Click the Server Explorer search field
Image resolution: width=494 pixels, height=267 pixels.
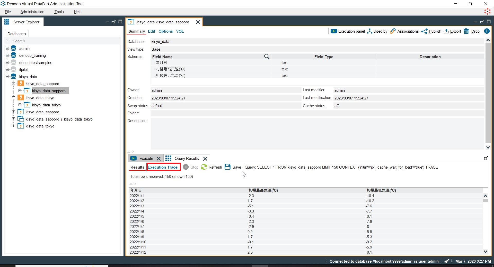pyautogui.click(x=64, y=41)
